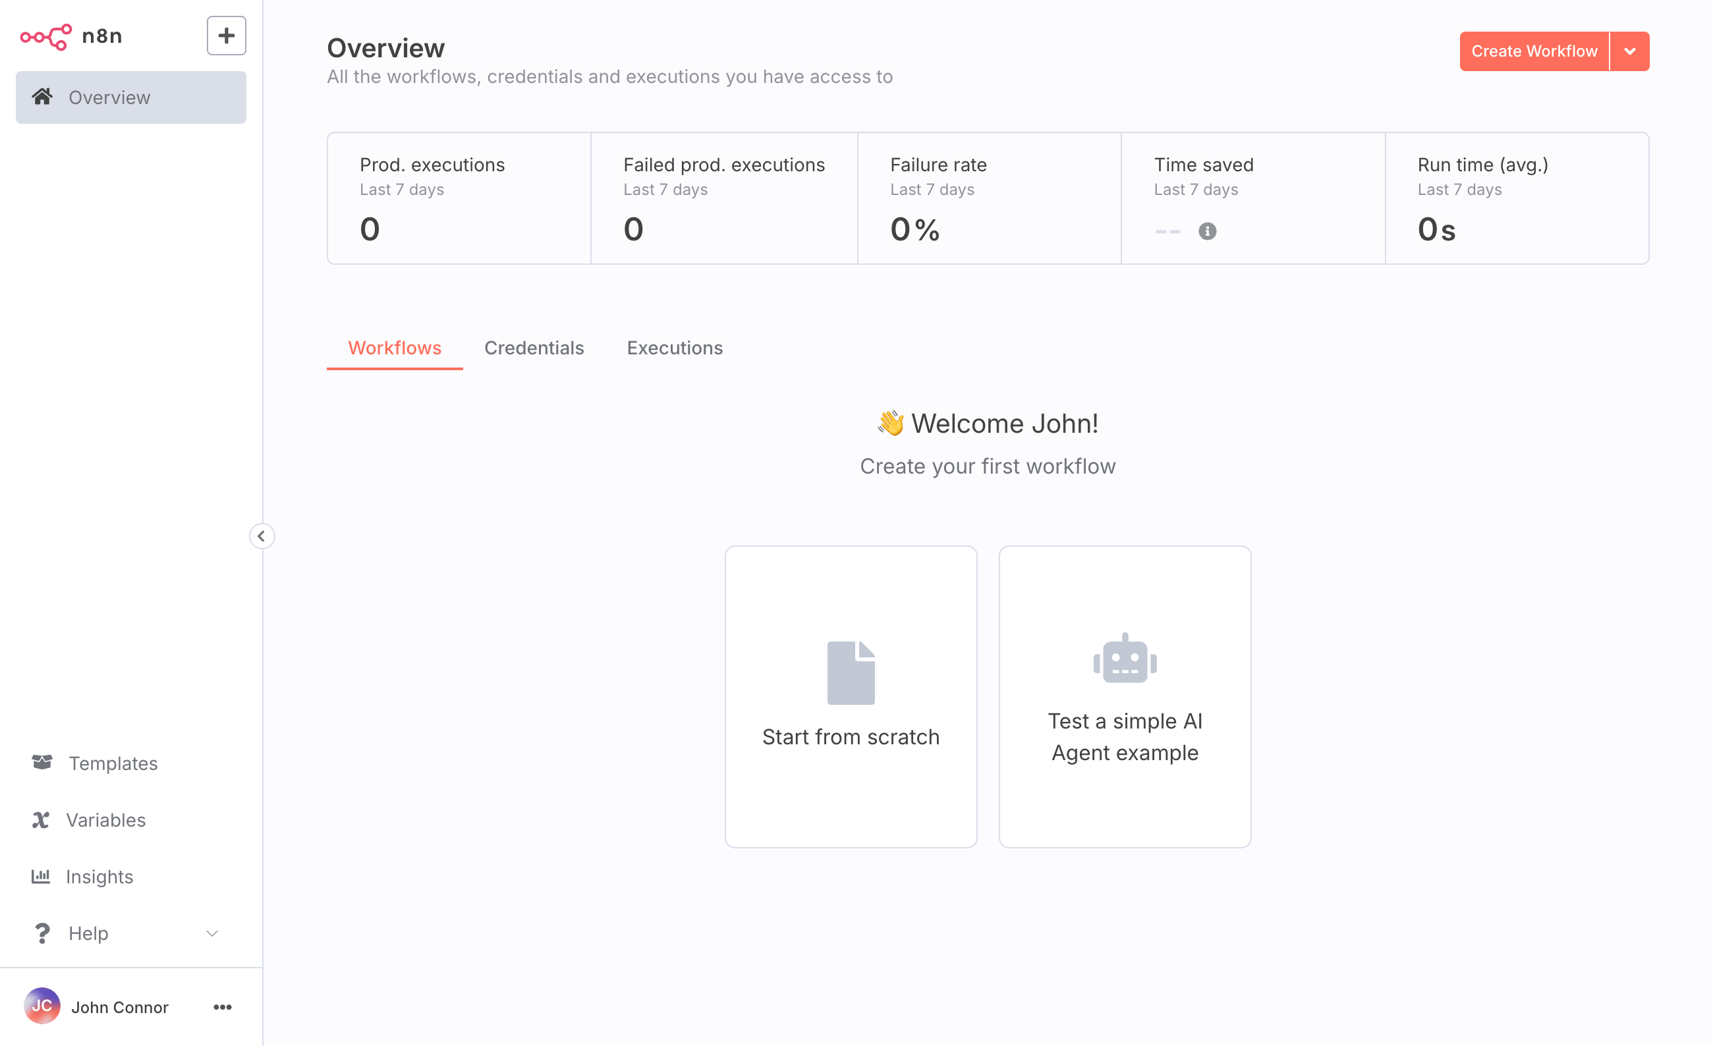The height and width of the screenshot is (1046, 1713).
Task: Open Overview in the sidebar
Action: click(x=130, y=97)
